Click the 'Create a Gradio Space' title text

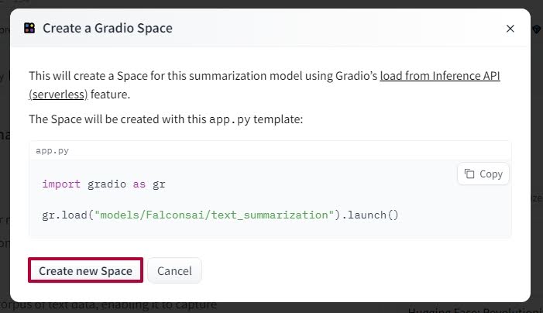108,28
